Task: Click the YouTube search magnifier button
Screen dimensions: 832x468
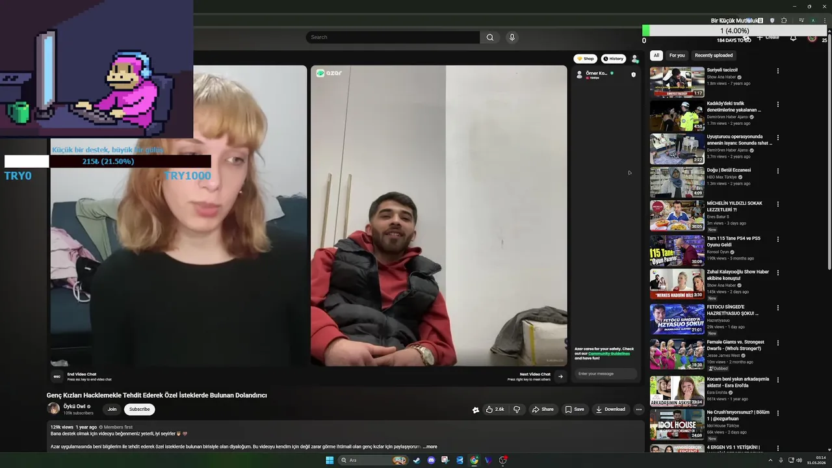Action: point(490,37)
